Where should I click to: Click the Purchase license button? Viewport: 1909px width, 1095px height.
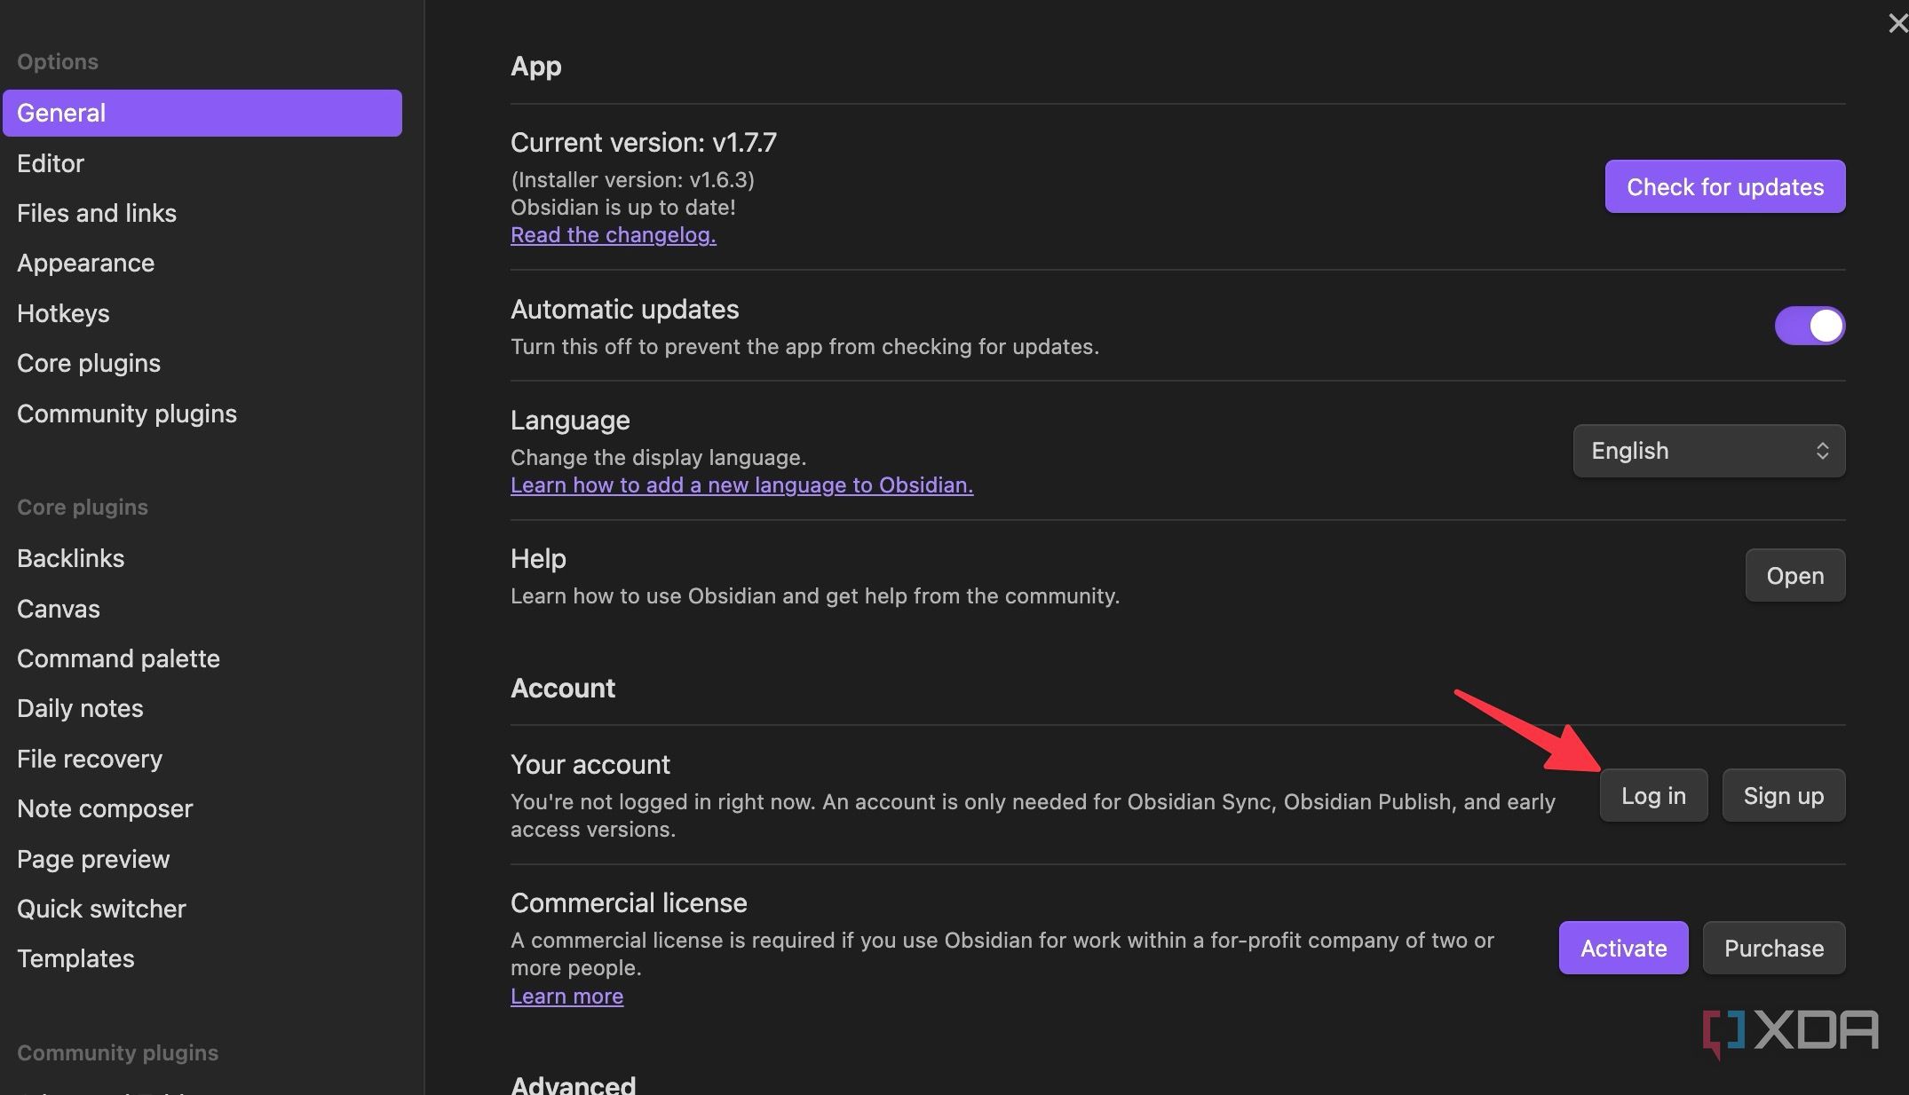1773,948
